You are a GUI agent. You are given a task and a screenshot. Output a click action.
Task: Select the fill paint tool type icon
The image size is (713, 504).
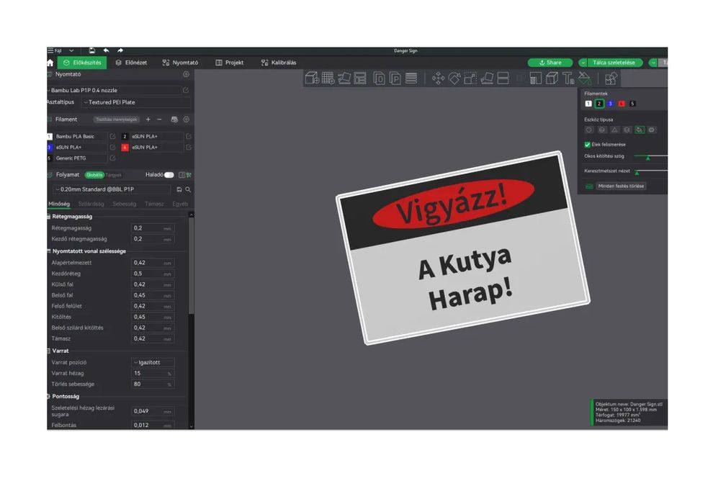[640, 130]
